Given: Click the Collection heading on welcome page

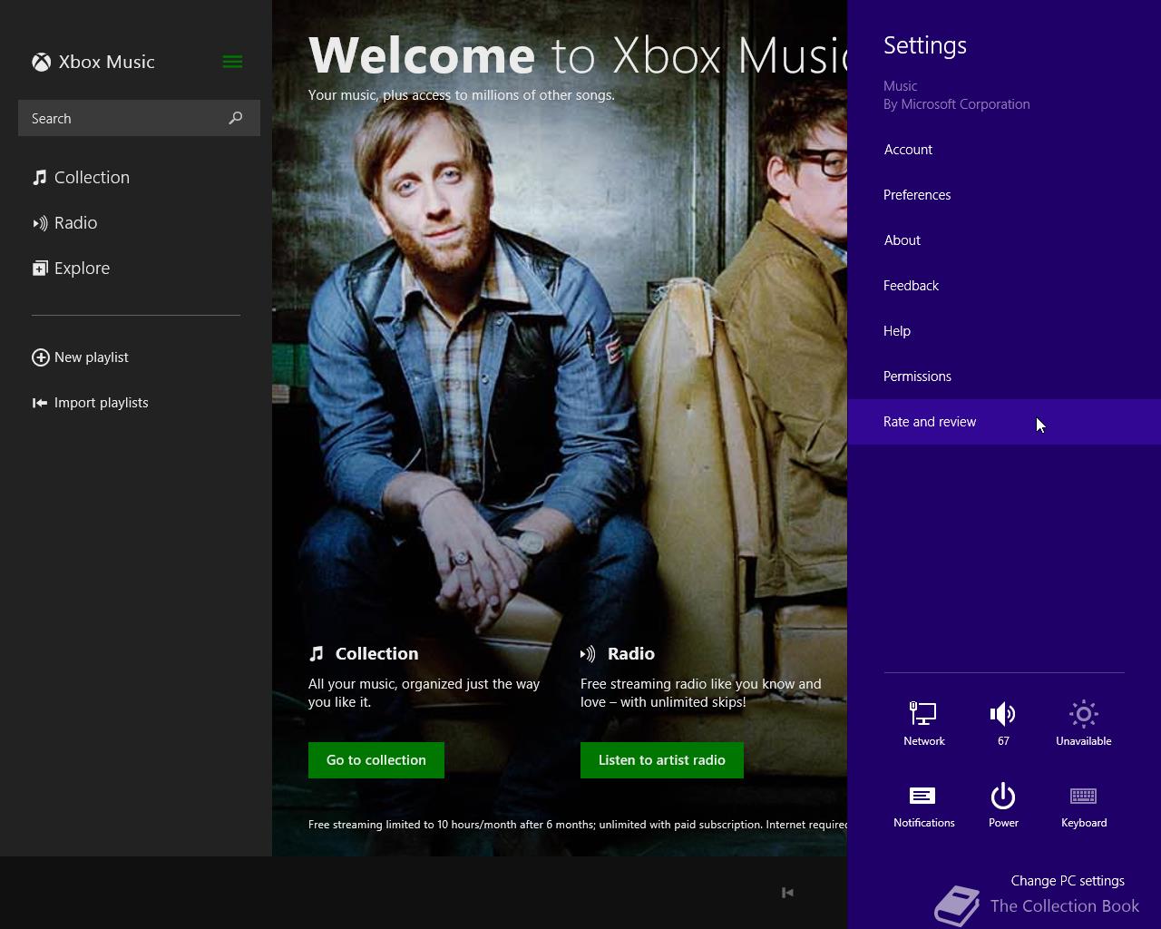Looking at the screenshot, I should coord(376,653).
